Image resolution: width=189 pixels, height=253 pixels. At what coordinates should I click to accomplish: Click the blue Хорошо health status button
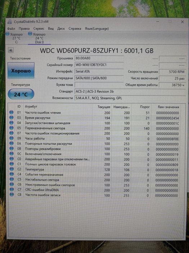(21, 71)
